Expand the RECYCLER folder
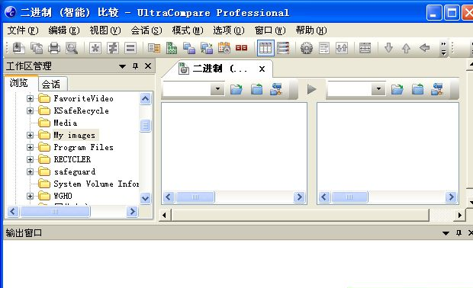The height and width of the screenshot is (288, 473). point(30,159)
